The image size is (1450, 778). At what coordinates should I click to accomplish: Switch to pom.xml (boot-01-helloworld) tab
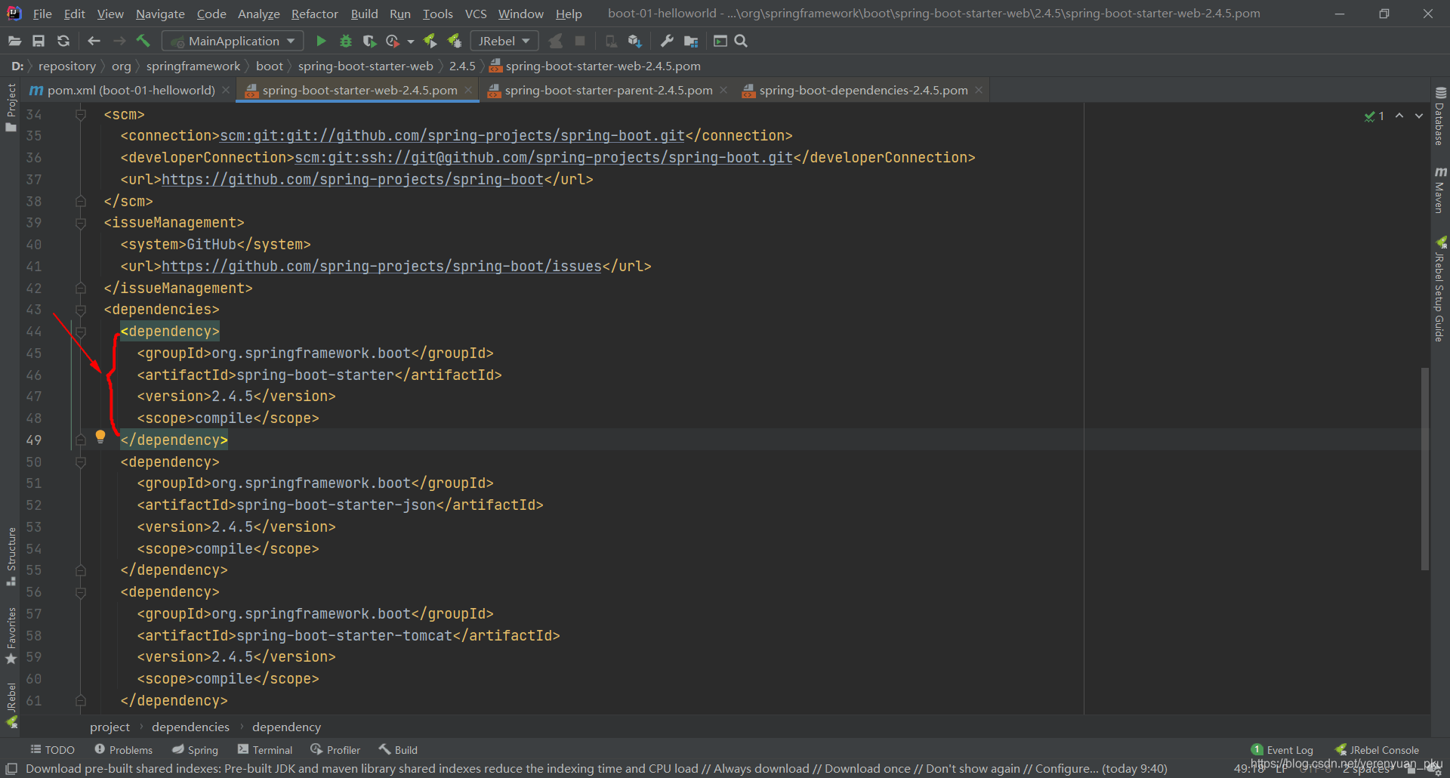(131, 90)
